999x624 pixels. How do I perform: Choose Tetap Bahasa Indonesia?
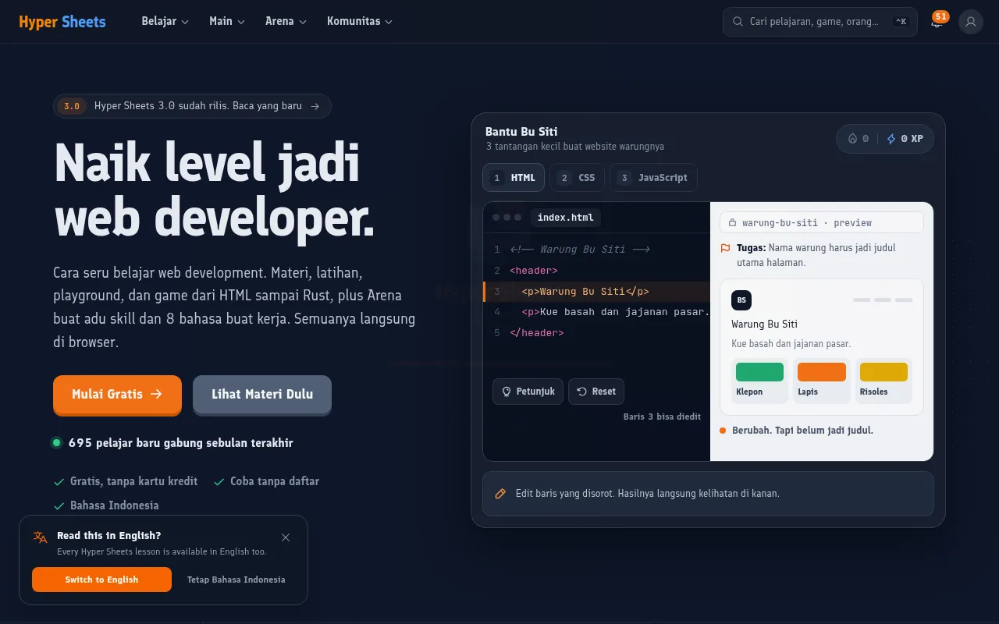(x=236, y=580)
